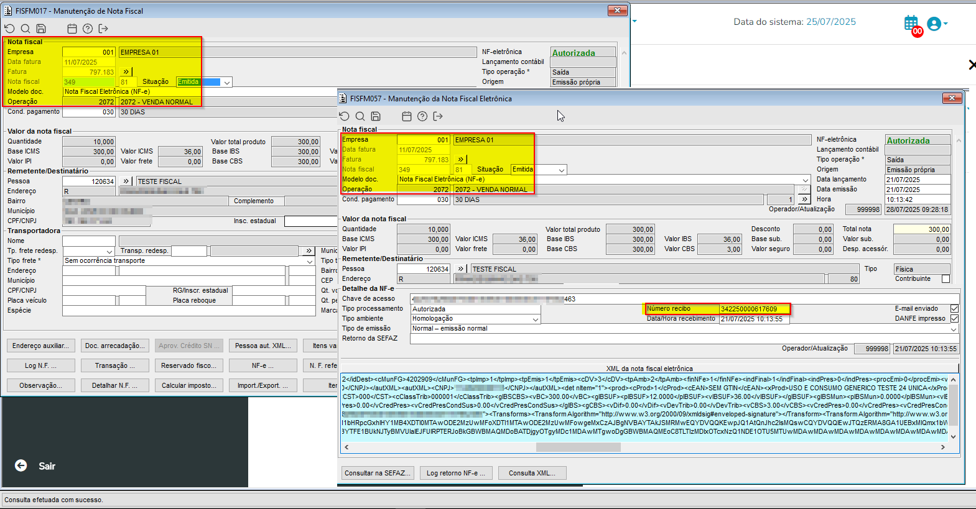Click the » lookup next to Pessoa in FISFM017
Image resolution: width=976 pixels, height=509 pixels.
[x=126, y=181]
